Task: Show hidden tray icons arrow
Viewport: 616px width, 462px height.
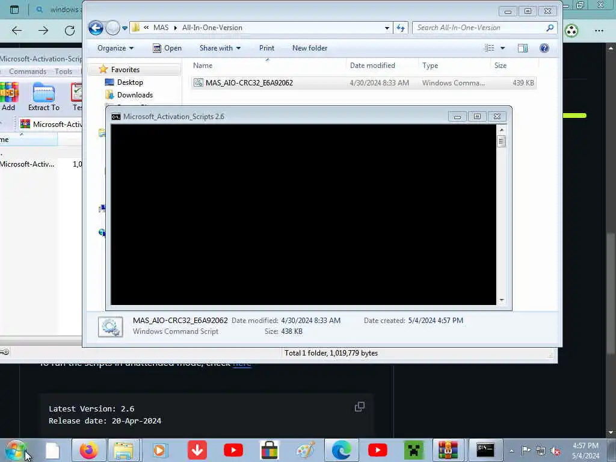Action: (x=511, y=451)
